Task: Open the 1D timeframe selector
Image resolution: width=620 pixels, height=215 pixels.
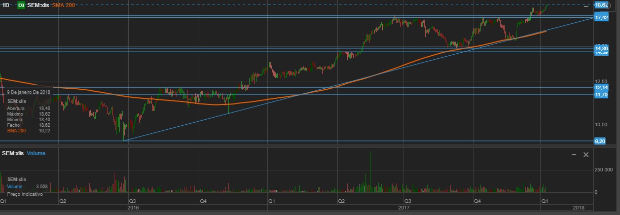Action: (x=6, y=5)
